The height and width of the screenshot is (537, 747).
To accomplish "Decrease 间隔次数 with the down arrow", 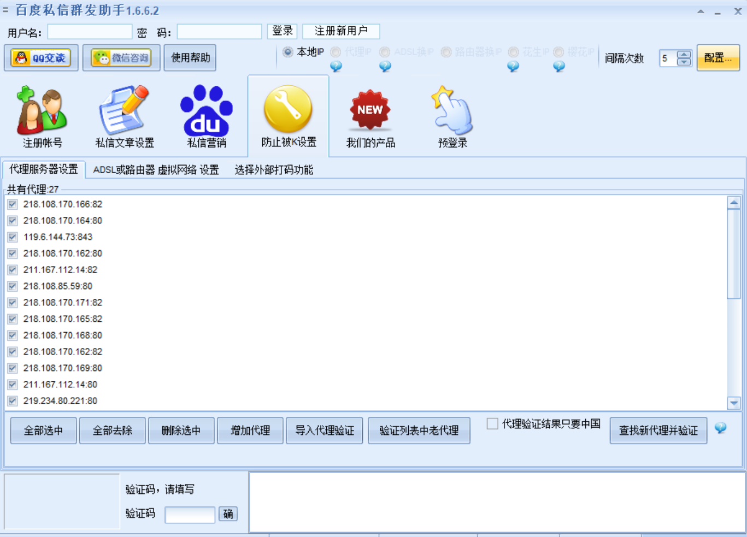I will point(684,62).
